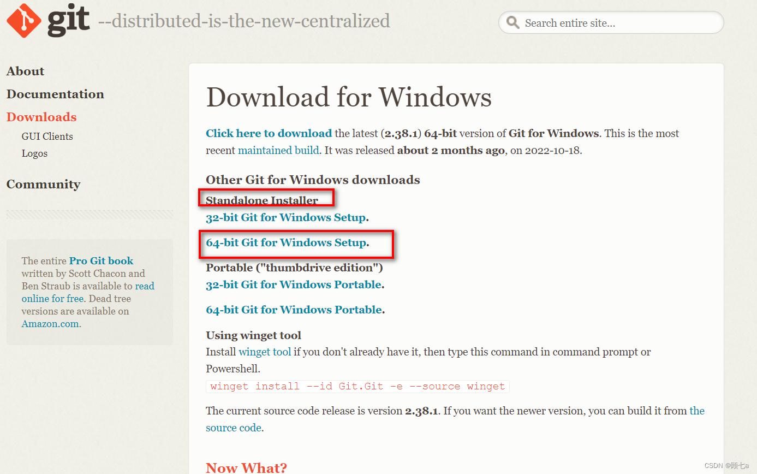This screenshot has width=757, height=474.
Task: Visit the Amazon.com link
Action: [x=51, y=324]
